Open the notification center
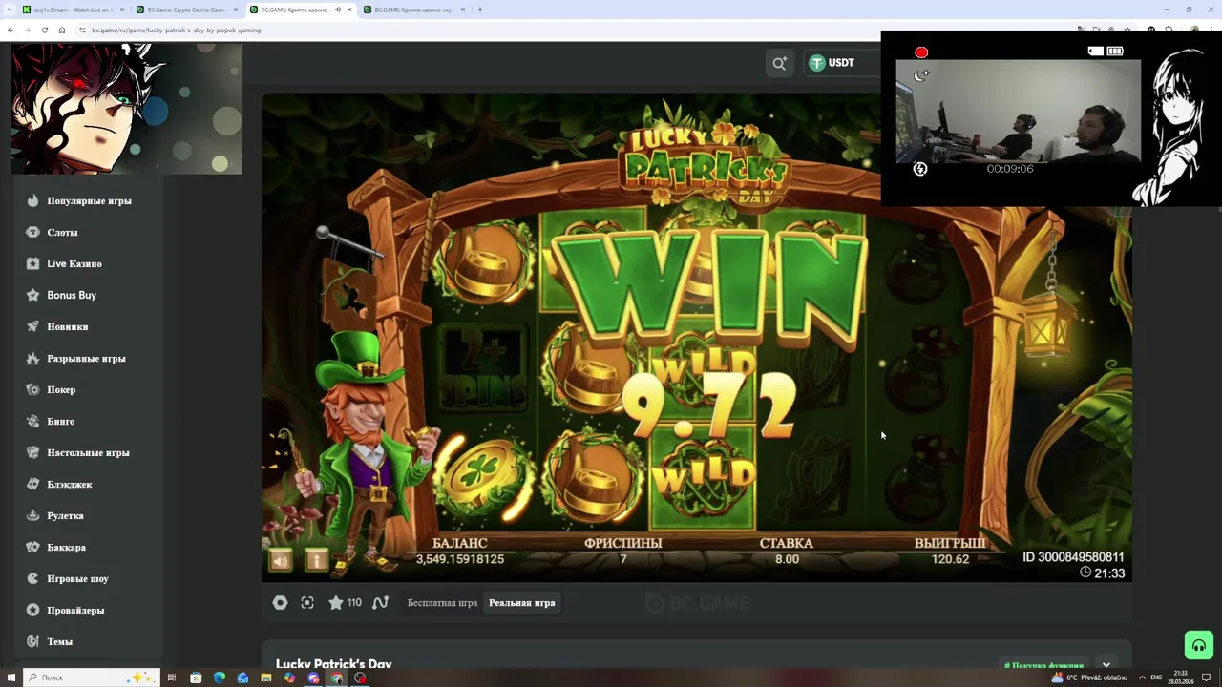Viewport: 1222px width, 687px height. coord(1207,677)
